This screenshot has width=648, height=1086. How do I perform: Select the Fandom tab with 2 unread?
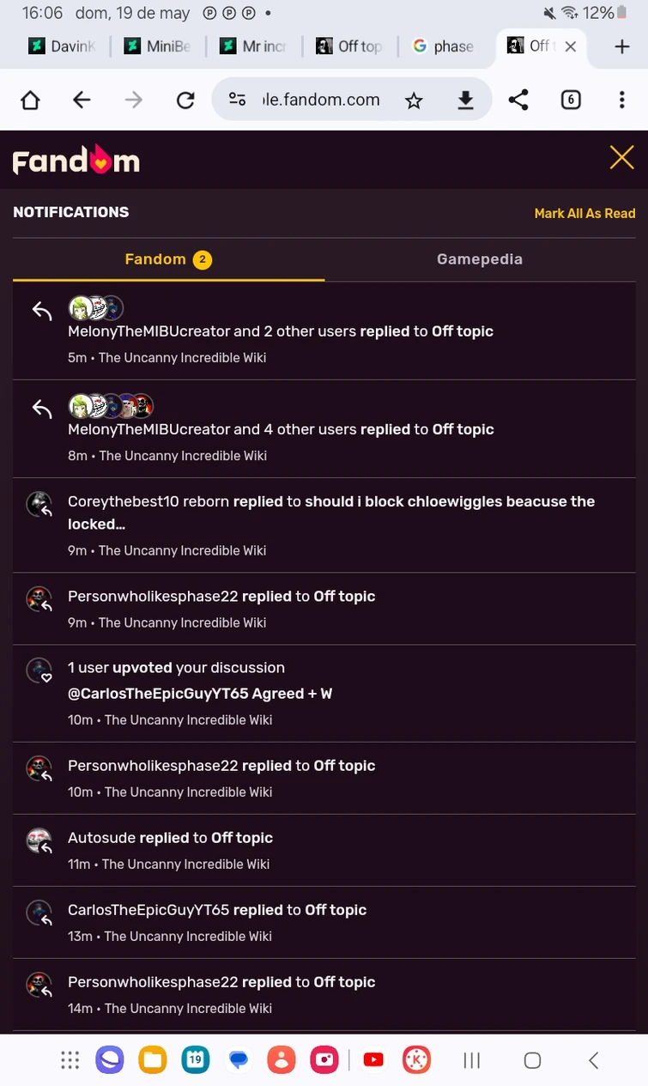(168, 258)
